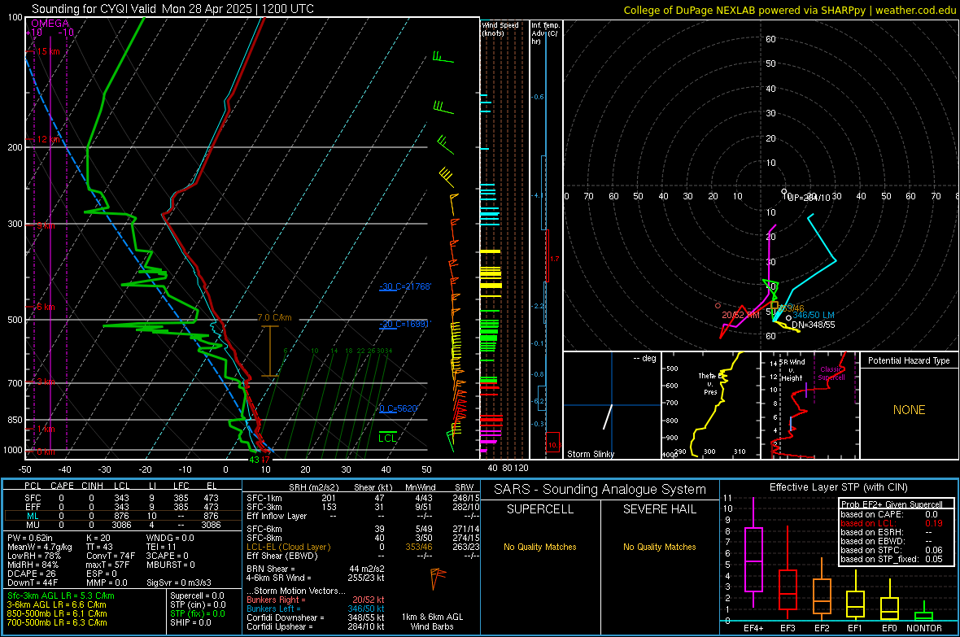
Task: Click the DCAPE = 26 value
Action: (32, 574)
